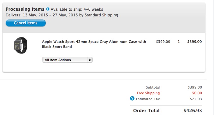The image size is (214, 115).
Task: Select the Estimated Tax label text
Action: [148, 99]
